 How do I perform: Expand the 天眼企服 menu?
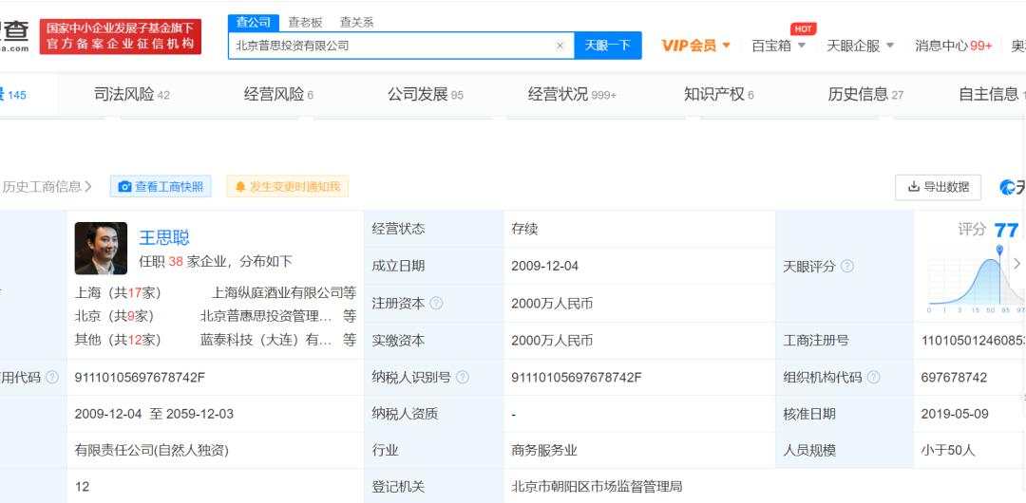point(860,46)
